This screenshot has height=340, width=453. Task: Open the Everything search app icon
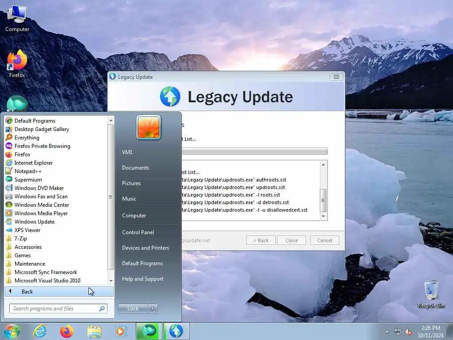[x=9, y=137]
